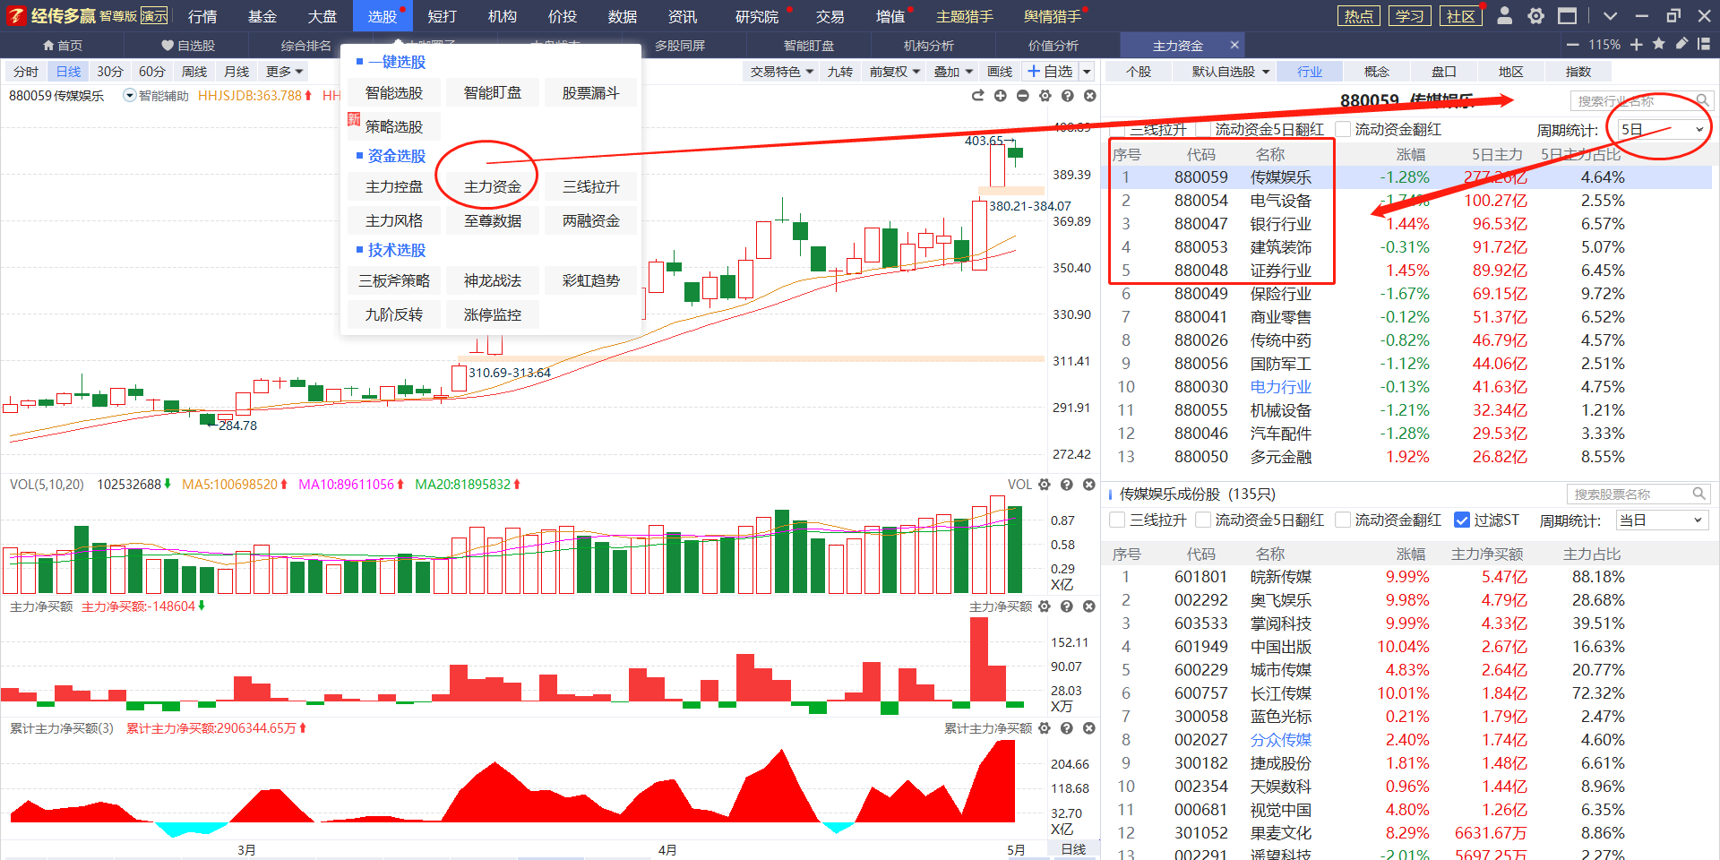Open the user account profile icon
The image size is (1720, 860).
click(x=1505, y=15)
